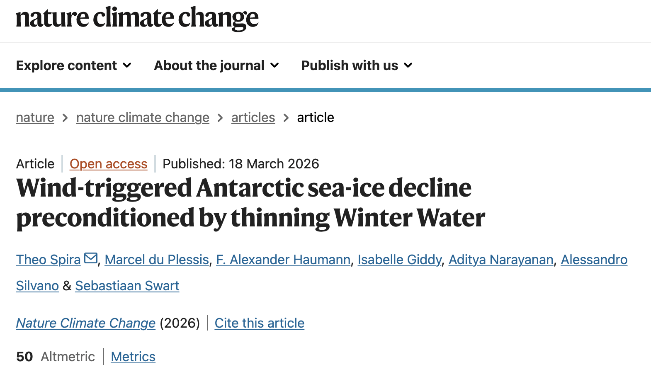651x389 pixels.
Task: Click author Aditya Narayanan
Action: point(501,260)
